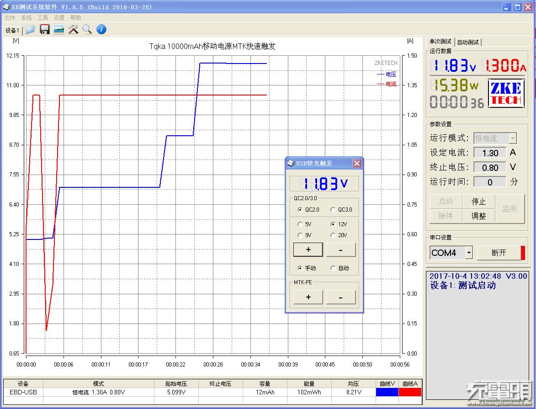Screen dimensions: 536x409
Task: Click the picture export toolbar icon
Action: (59, 30)
